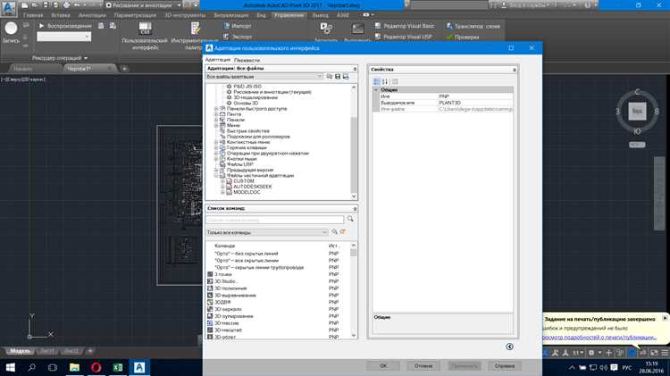Click the create new command icon
This screenshot has width=670, height=376.
point(343,232)
